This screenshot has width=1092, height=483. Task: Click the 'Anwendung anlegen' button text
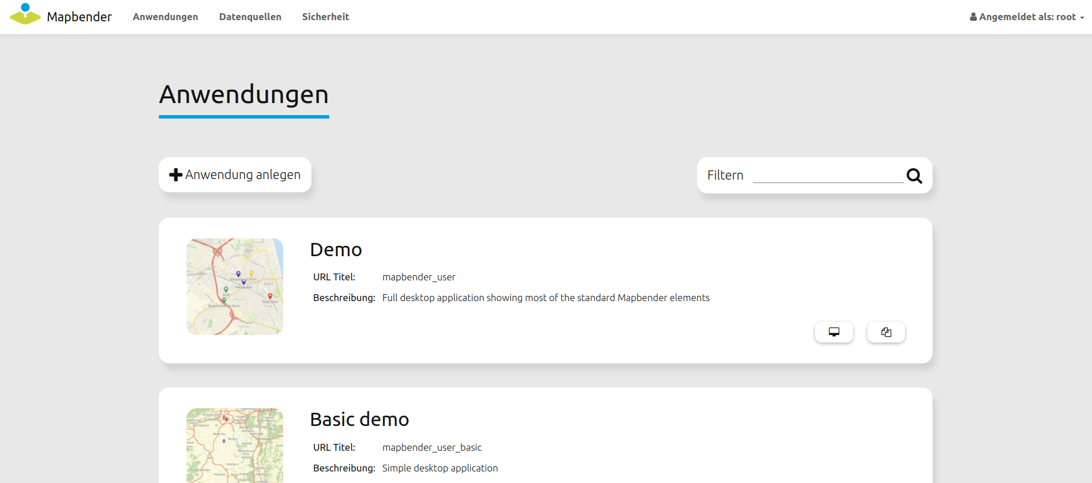pyautogui.click(x=242, y=175)
